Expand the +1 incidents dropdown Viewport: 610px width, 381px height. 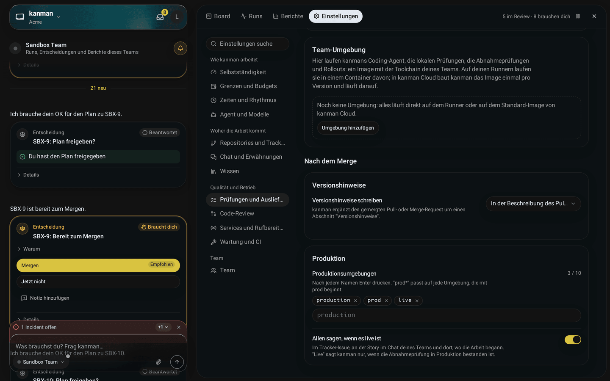click(163, 327)
